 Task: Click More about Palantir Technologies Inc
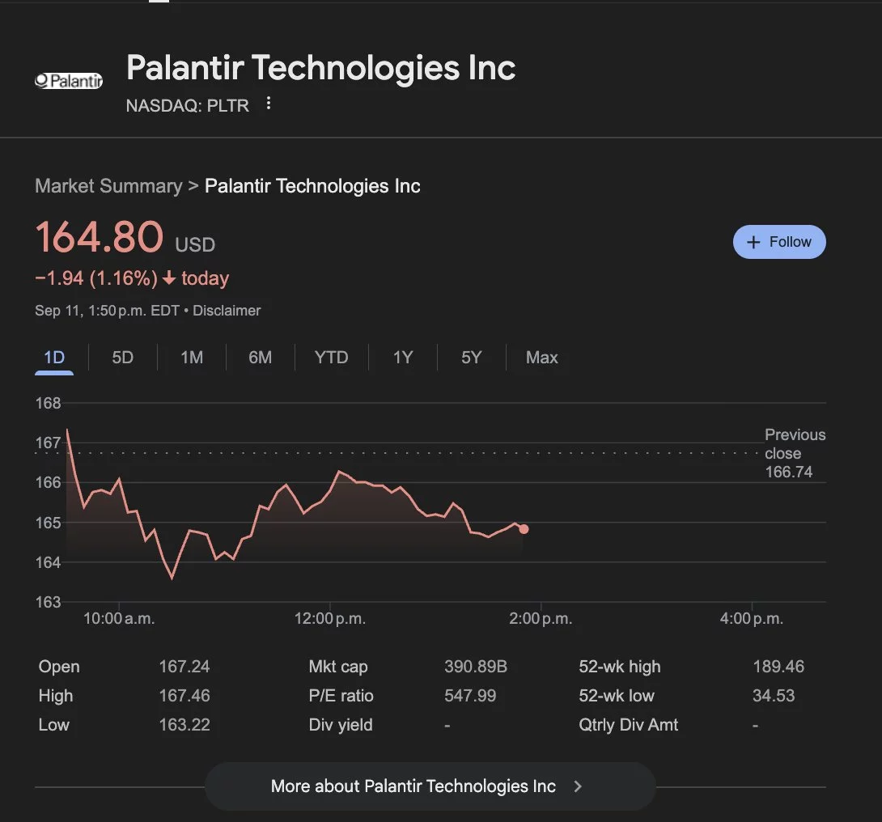(430, 786)
